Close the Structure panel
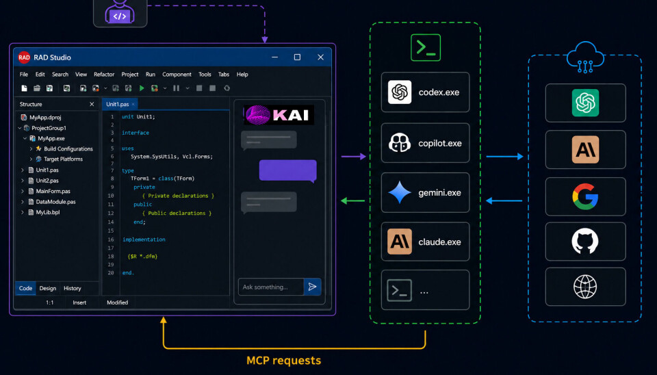Viewport: 657px width, 375px height. pyautogui.click(x=92, y=104)
